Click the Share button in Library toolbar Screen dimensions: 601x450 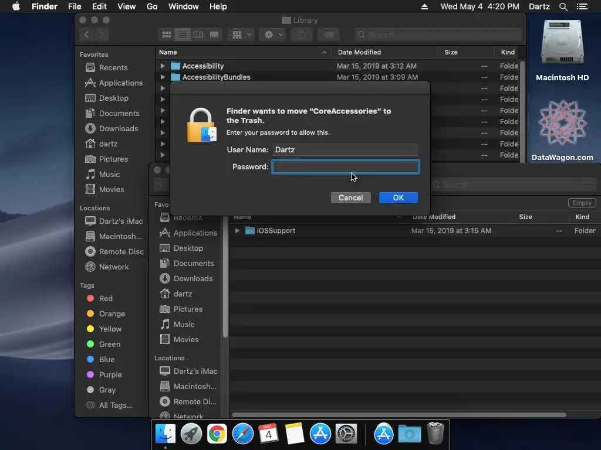[302, 35]
